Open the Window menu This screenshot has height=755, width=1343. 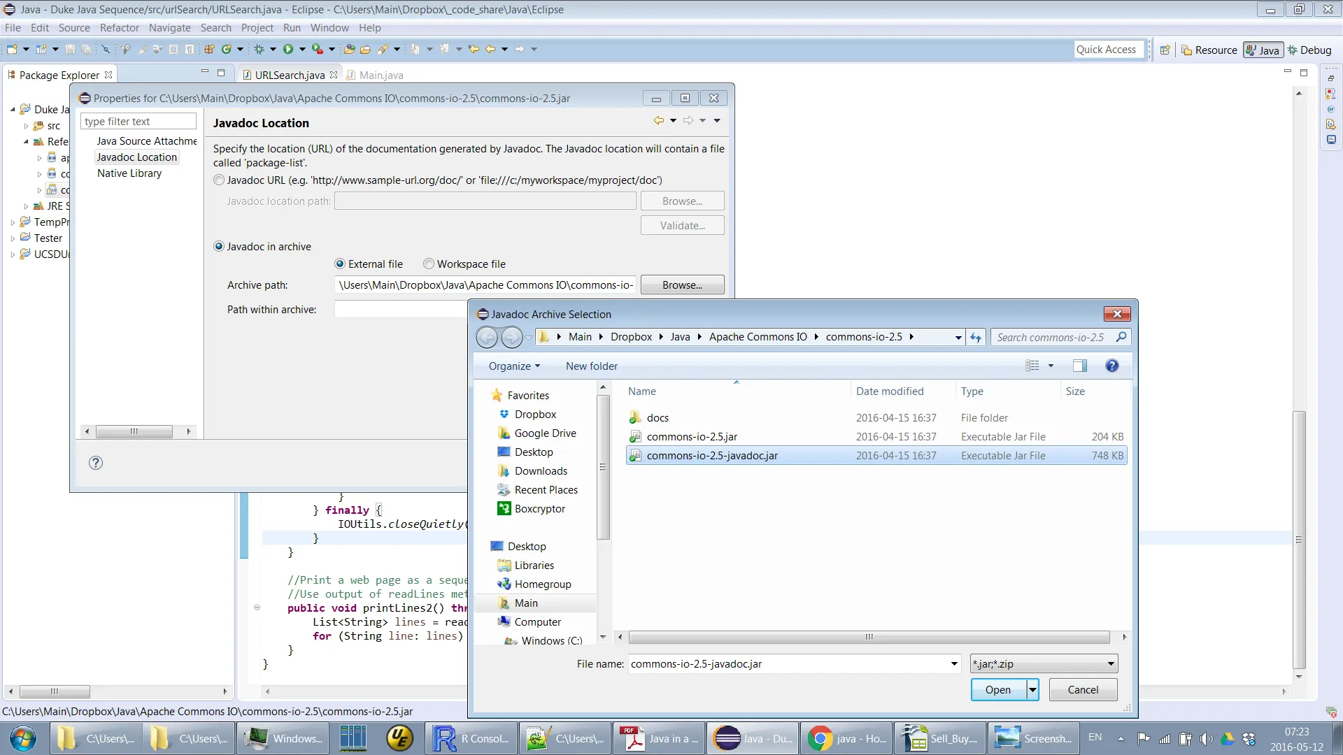(329, 28)
